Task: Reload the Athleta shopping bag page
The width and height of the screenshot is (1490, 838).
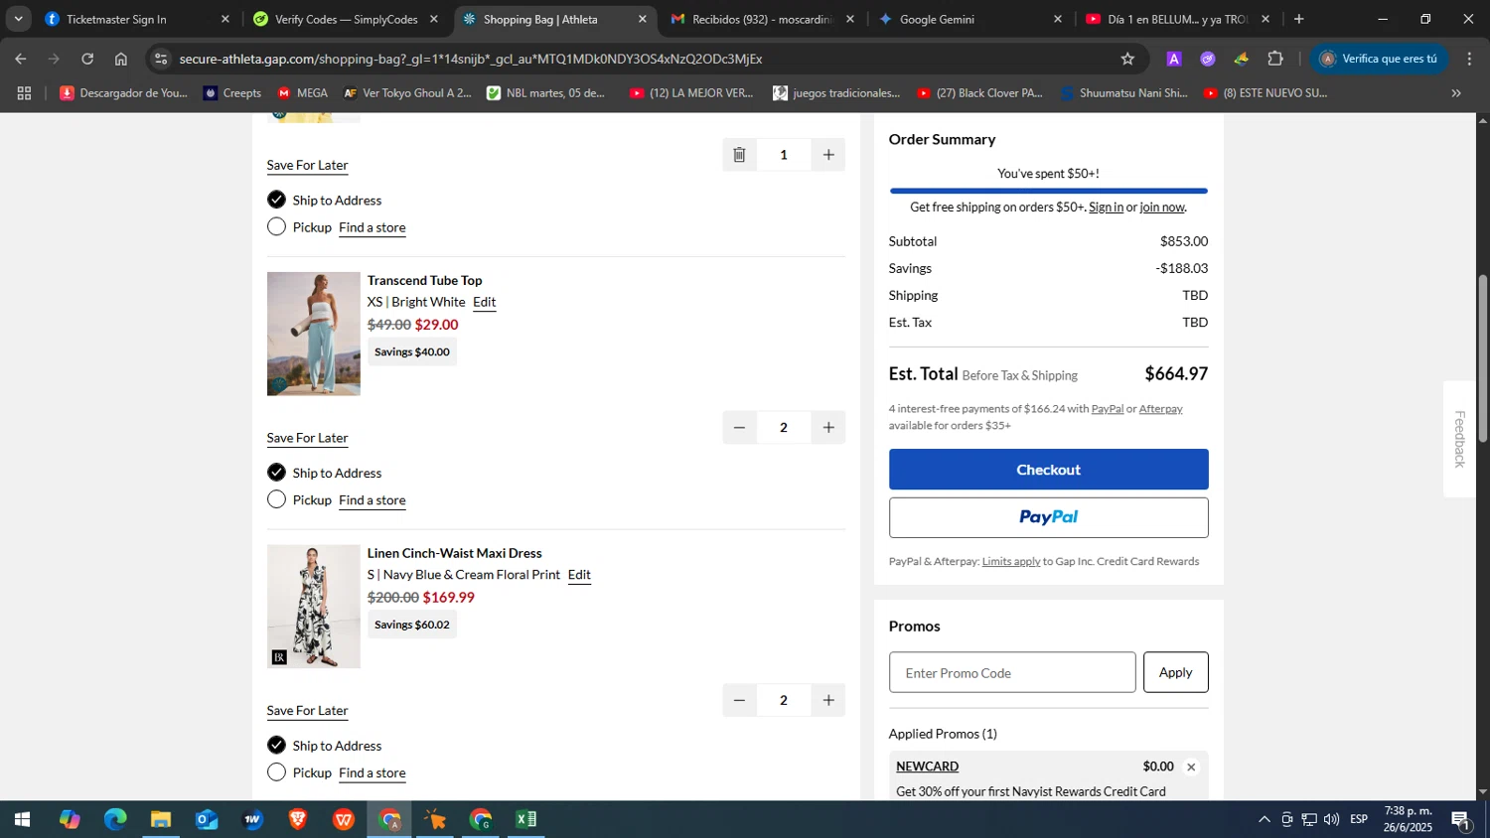Action: pos(87,59)
